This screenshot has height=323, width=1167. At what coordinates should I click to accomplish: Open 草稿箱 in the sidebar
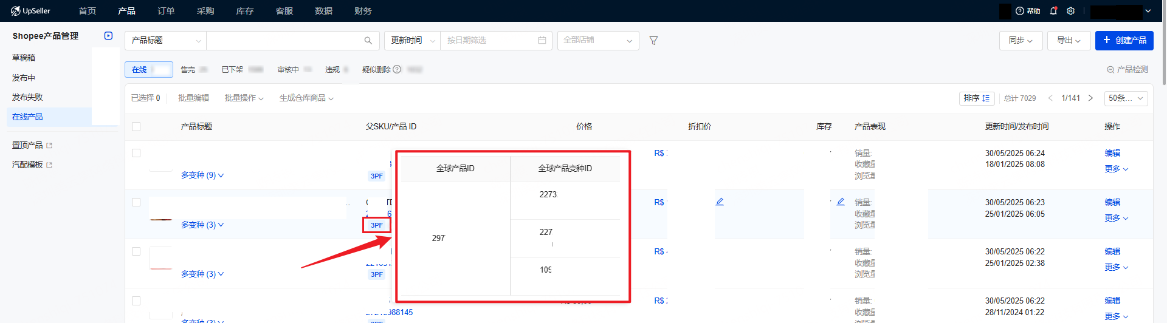(24, 58)
